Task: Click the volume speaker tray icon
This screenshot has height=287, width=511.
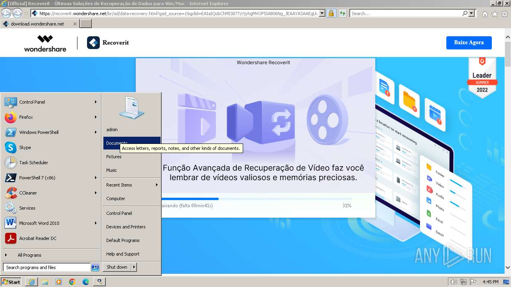Action: 454,282
